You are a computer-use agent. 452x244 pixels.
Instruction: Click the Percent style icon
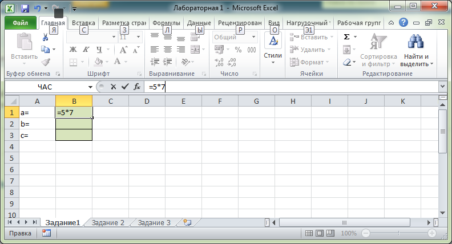[x=238, y=50]
